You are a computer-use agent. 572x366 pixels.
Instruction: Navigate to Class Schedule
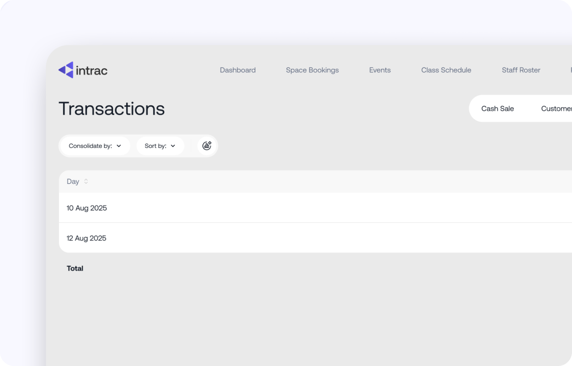pos(446,70)
